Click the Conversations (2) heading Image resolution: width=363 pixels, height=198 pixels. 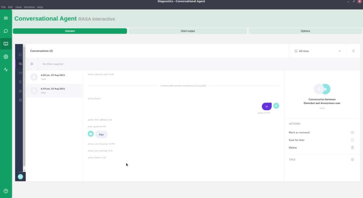click(x=41, y=51)
